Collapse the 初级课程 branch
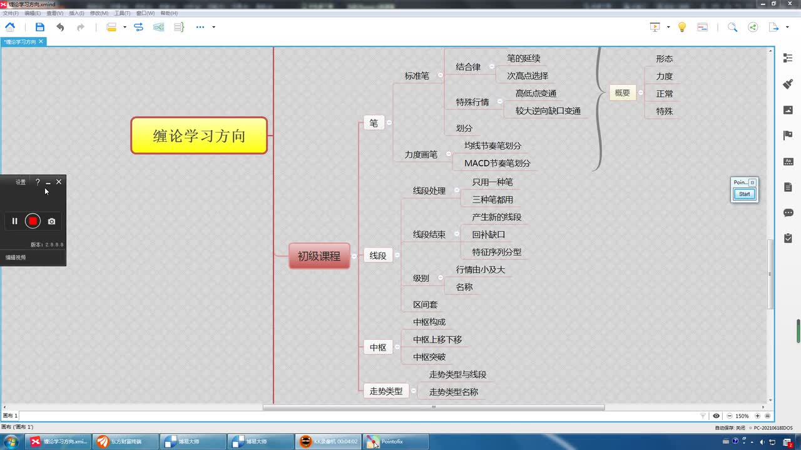801x450 pixels. point(354,256)
